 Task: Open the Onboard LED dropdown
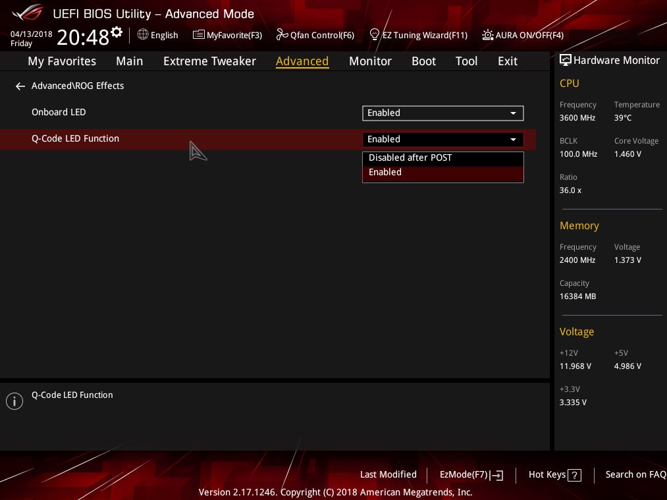click(443, 113)
